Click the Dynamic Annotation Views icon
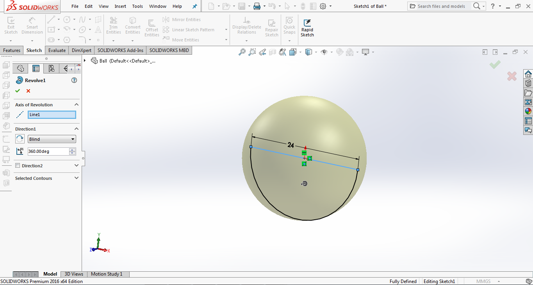The width and height of the screenshot is (533, 285). [283, 52]
